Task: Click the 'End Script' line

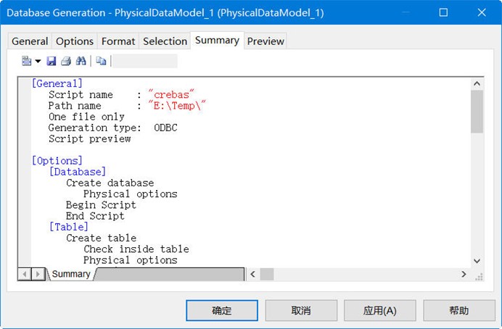Action: 95,216
